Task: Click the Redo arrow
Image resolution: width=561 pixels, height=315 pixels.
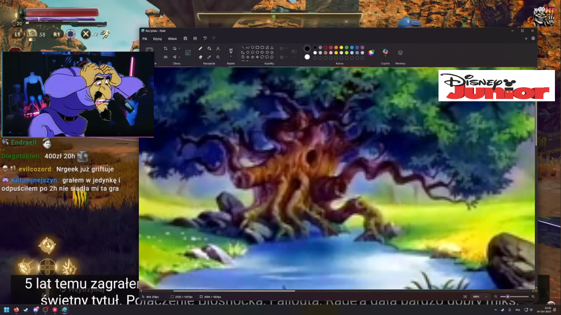Action: (214, 38)
